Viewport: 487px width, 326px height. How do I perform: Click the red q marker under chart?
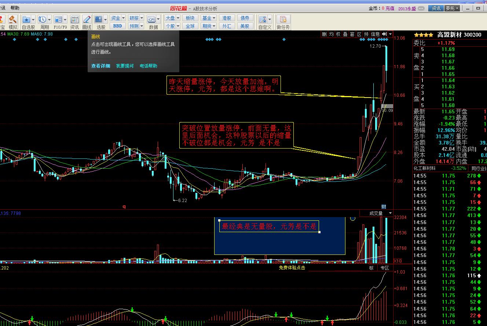(x=124, y=207)
